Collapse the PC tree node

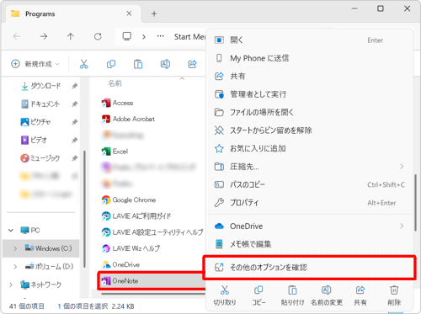(11, 231)
